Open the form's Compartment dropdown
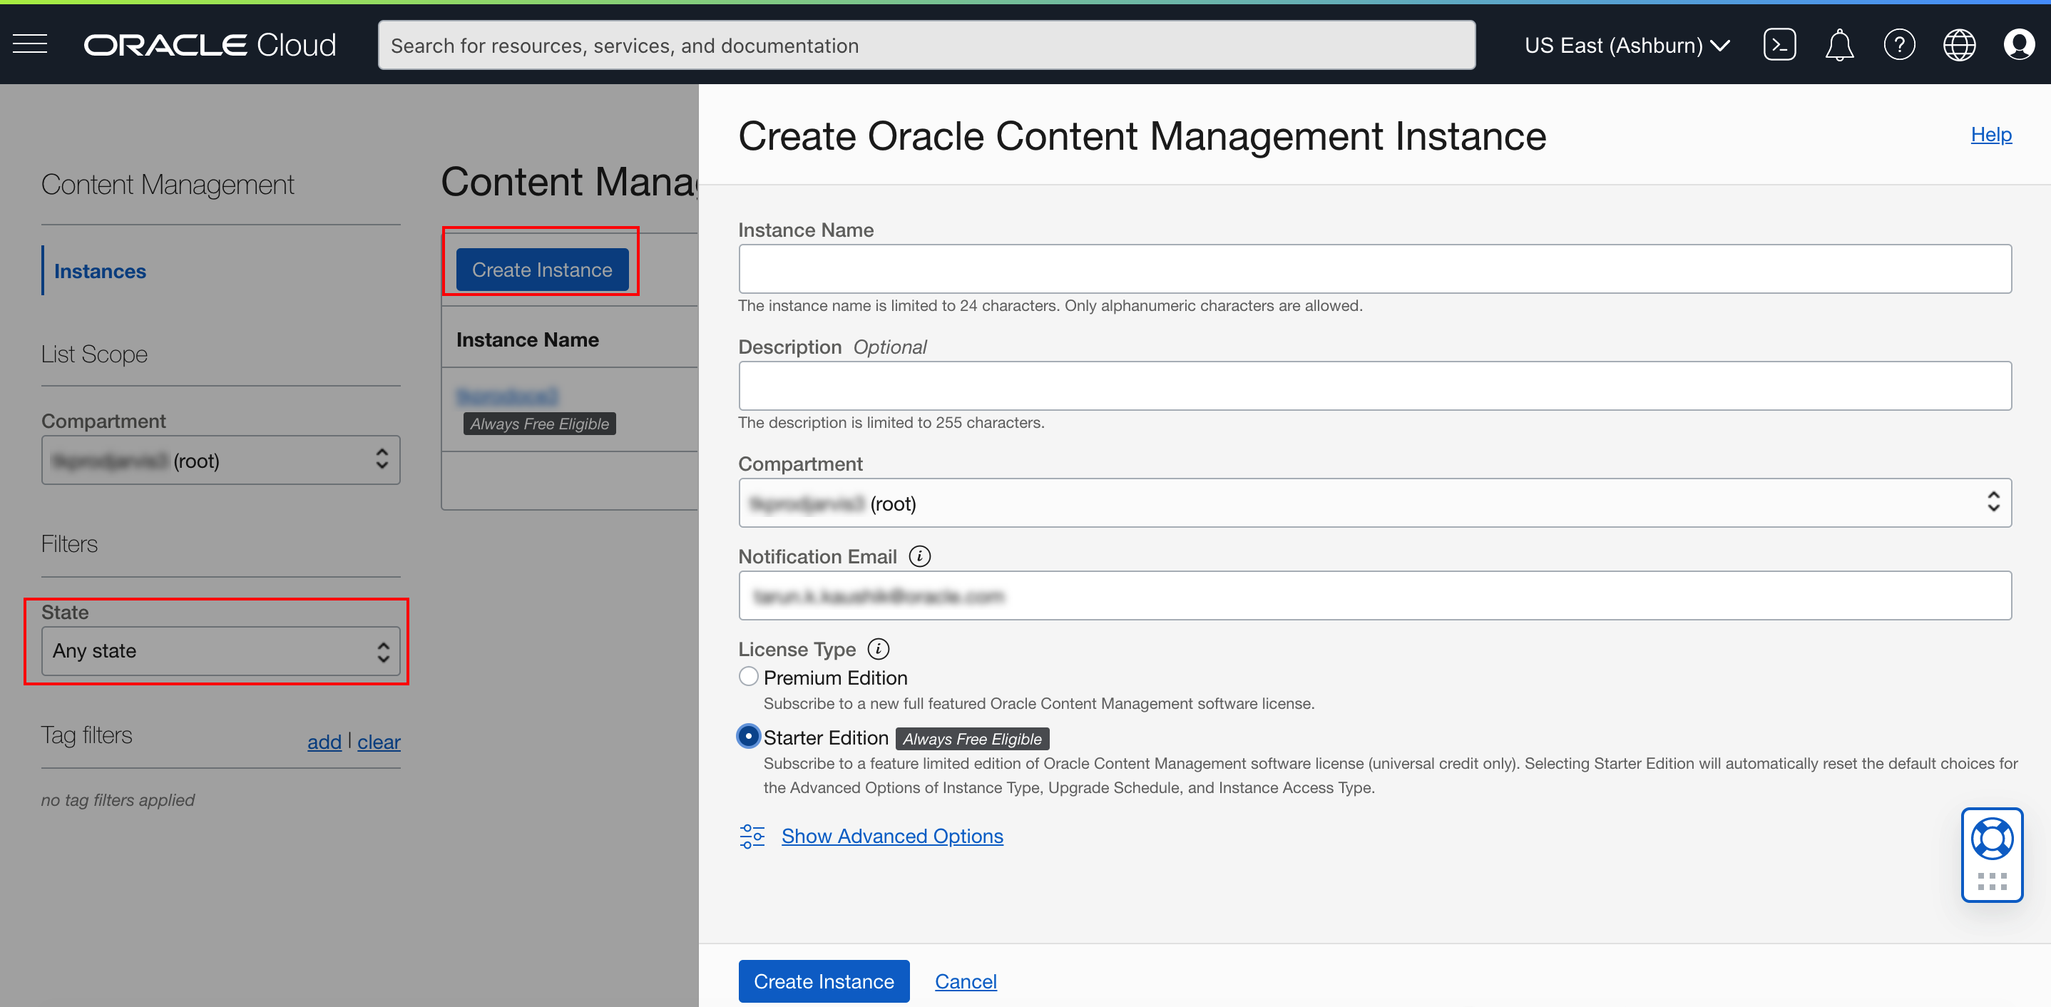This screenshot has width=2051, height=1007. 1374,503
